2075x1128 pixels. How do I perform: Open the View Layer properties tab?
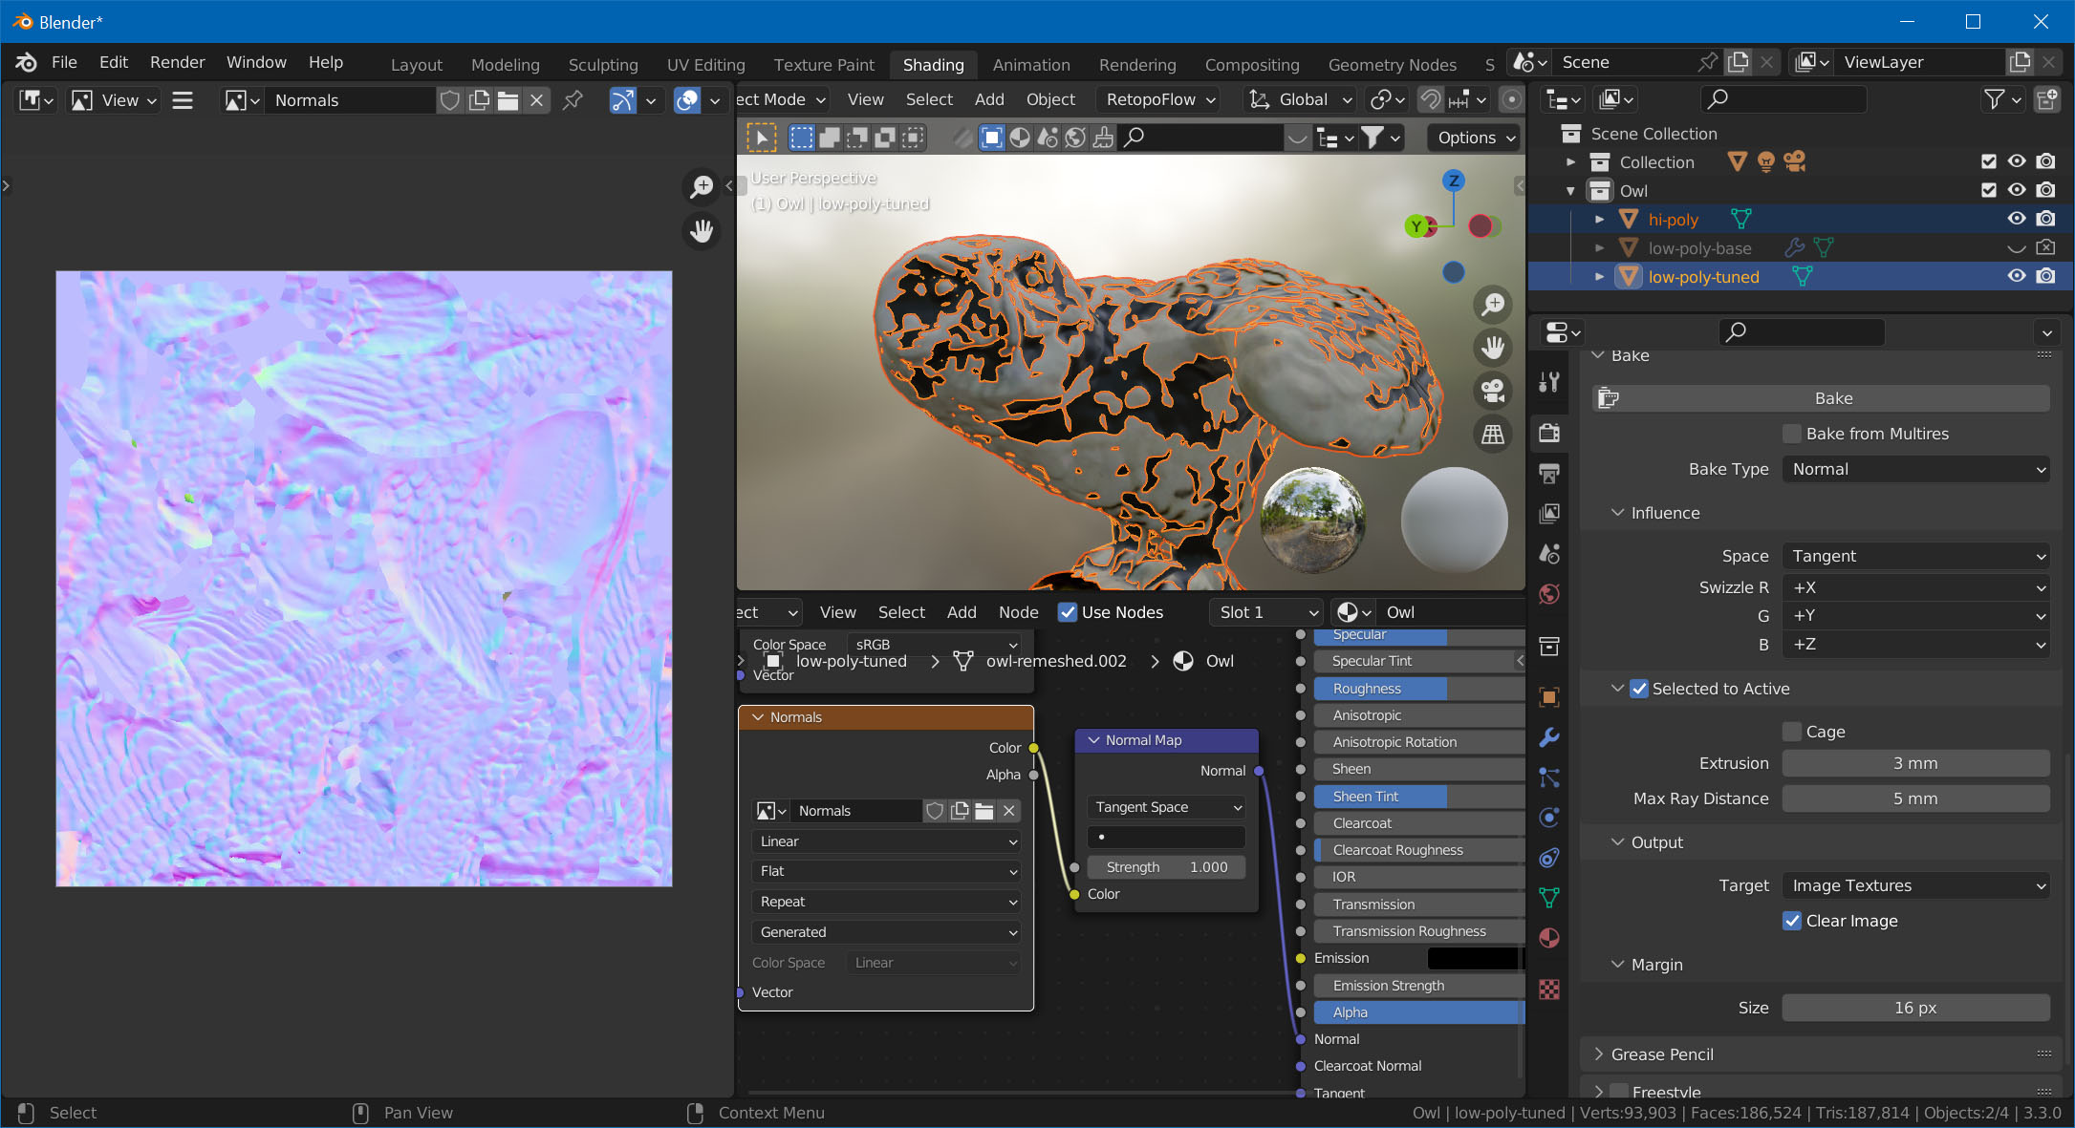[x=1549, y=513]
